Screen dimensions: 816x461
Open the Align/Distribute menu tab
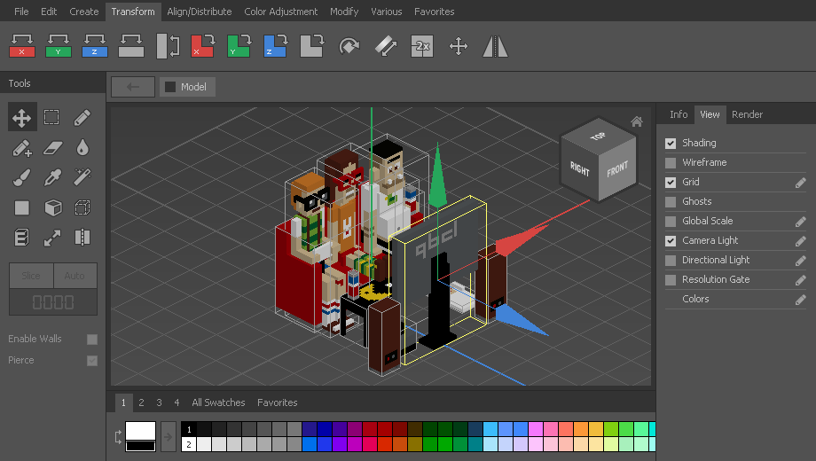pos(200,12)
